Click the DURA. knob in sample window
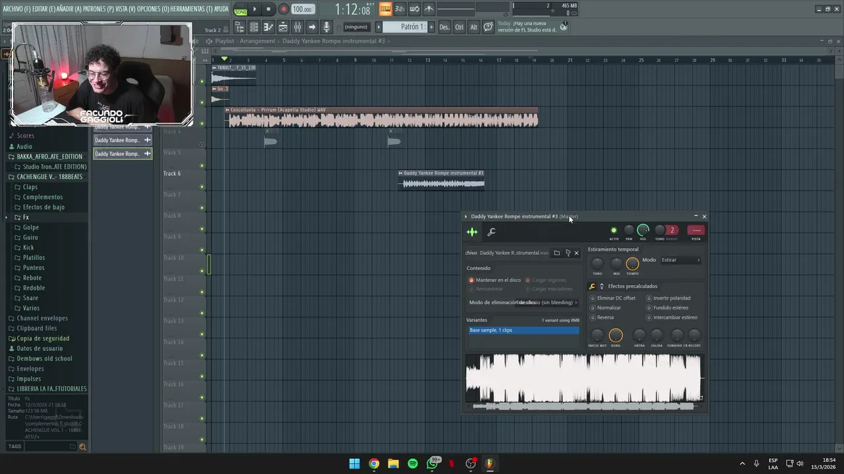Image resolution: width=844 pixels, height=474 pixels. (x=615, y=336)
